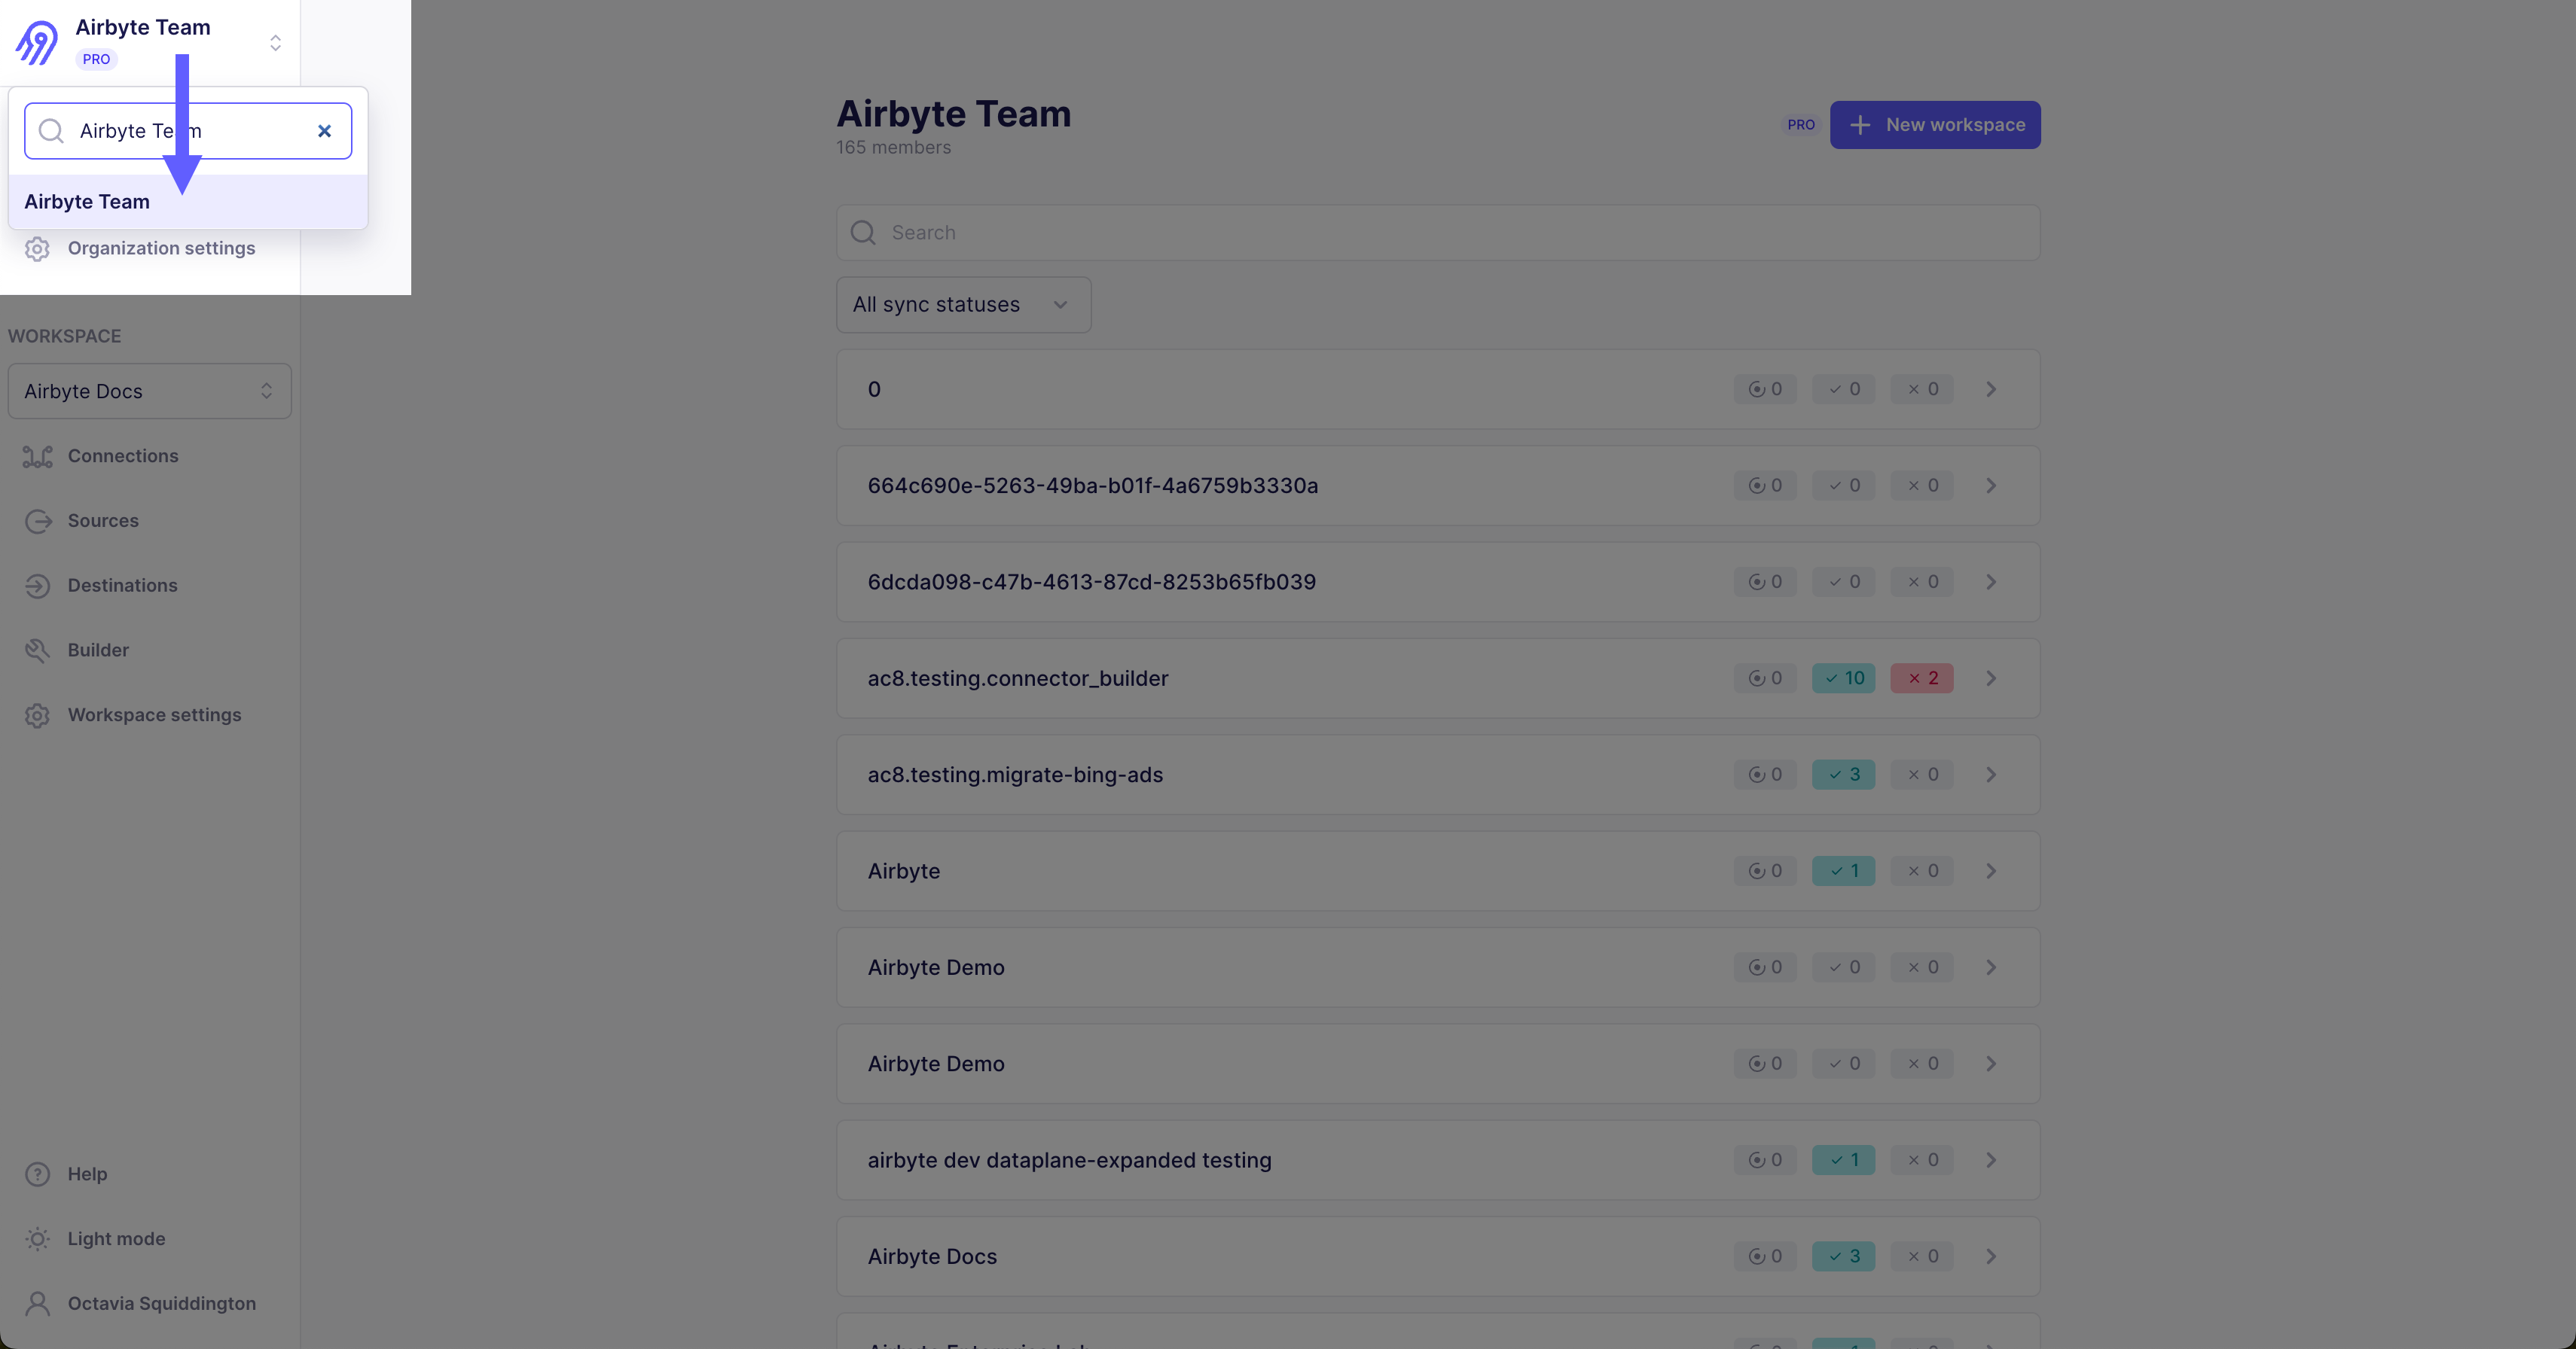
Task: Click the Connections sidebar icon
Action: click(37, 457)
